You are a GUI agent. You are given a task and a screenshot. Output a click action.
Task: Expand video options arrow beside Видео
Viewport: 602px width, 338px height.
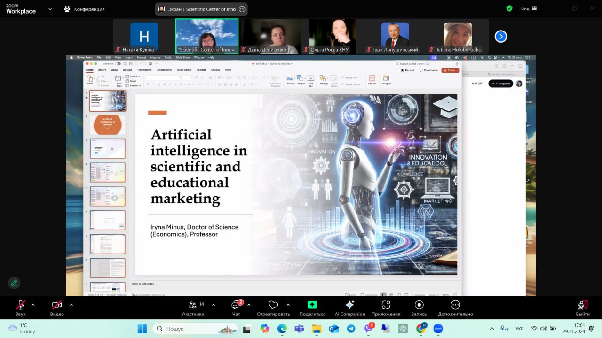(71, 305)
